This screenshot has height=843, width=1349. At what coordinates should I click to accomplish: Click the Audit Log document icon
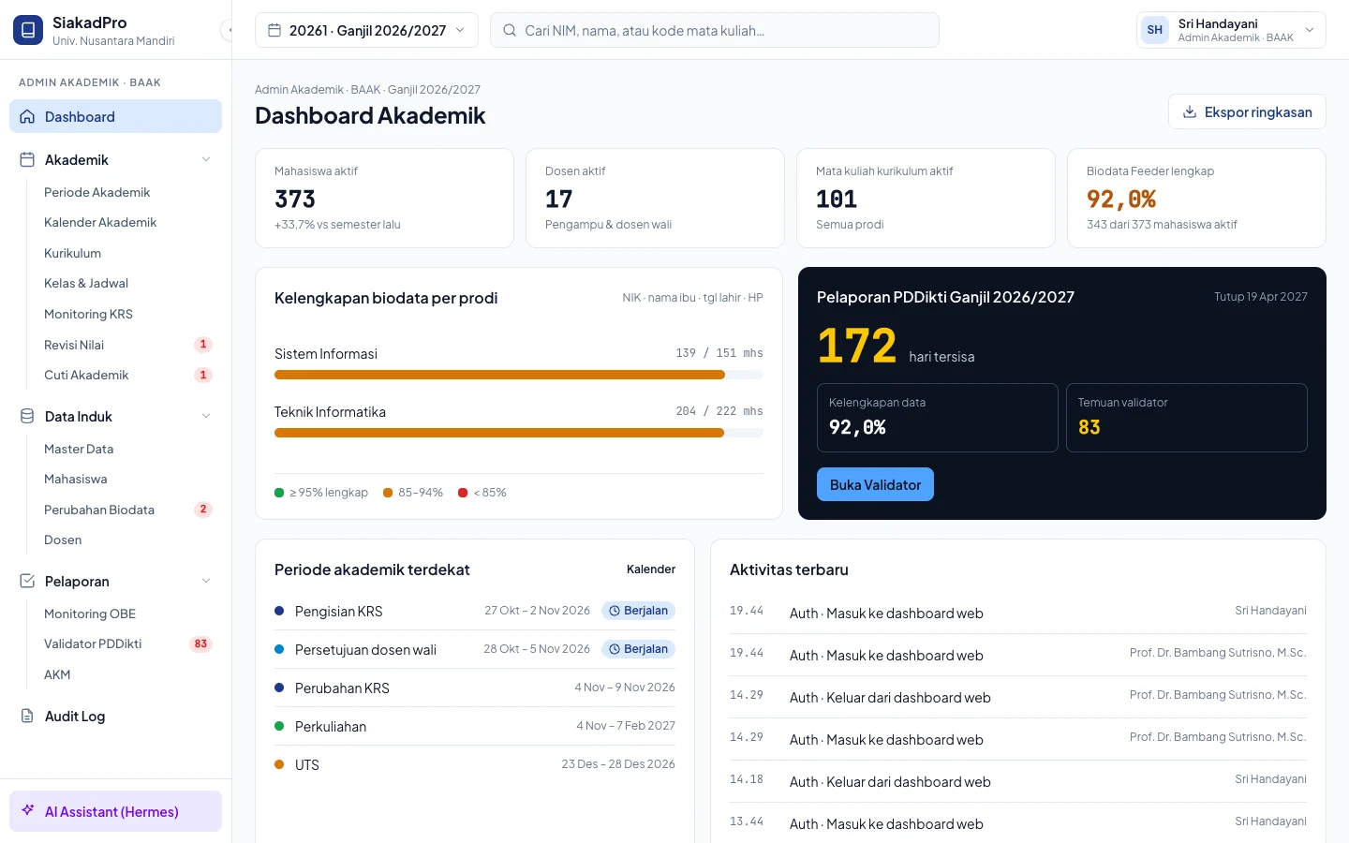tap(27, 717)
